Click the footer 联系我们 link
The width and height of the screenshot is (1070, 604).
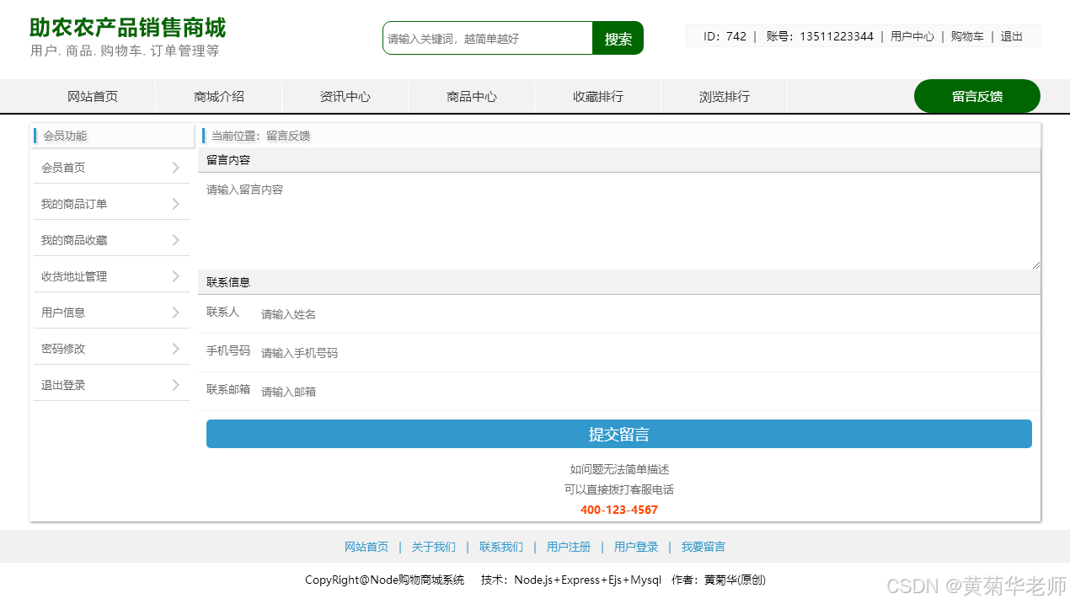(501, 547)
